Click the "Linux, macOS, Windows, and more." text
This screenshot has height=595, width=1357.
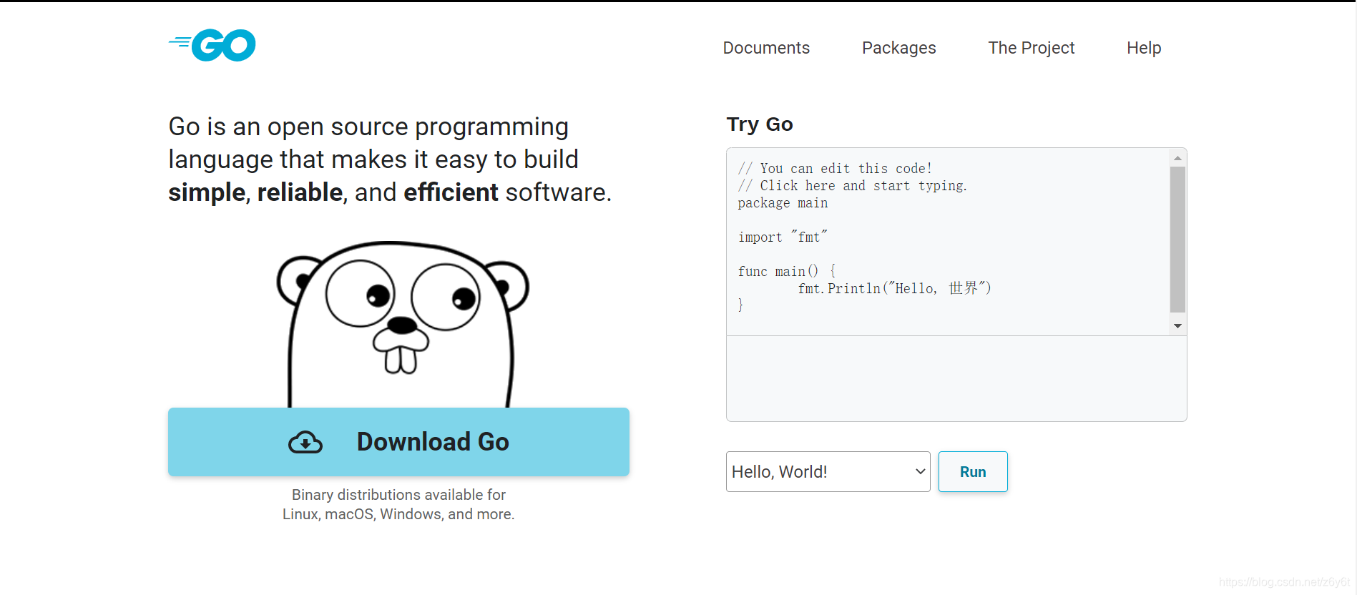pos(398,514)
